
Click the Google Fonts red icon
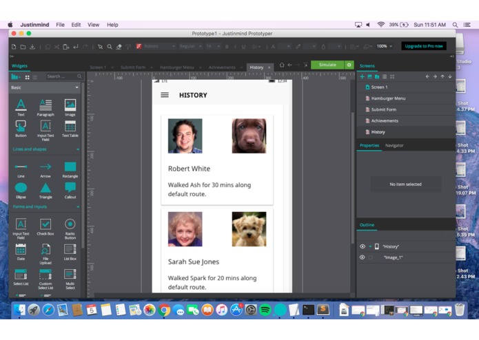coord(139,46)
